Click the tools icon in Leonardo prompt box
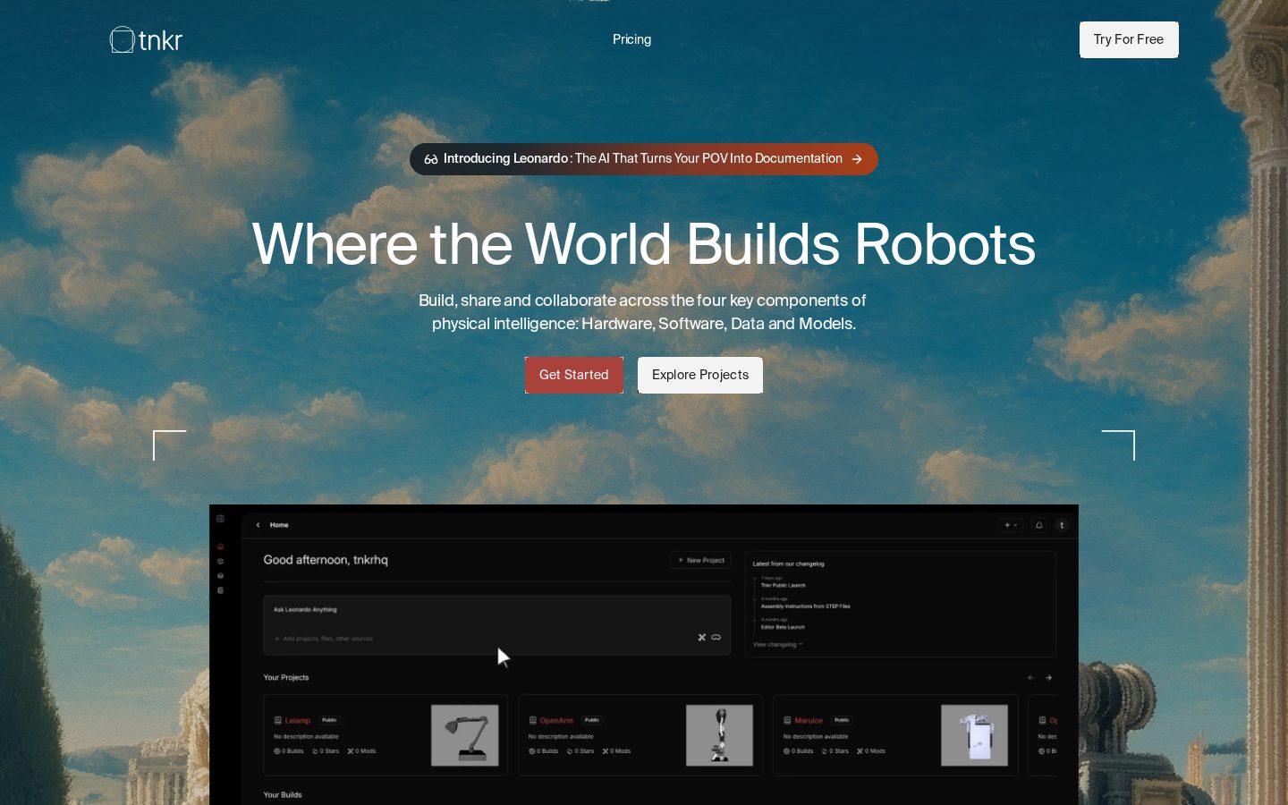The image size is (1288, 805). (x=702, y=638)
